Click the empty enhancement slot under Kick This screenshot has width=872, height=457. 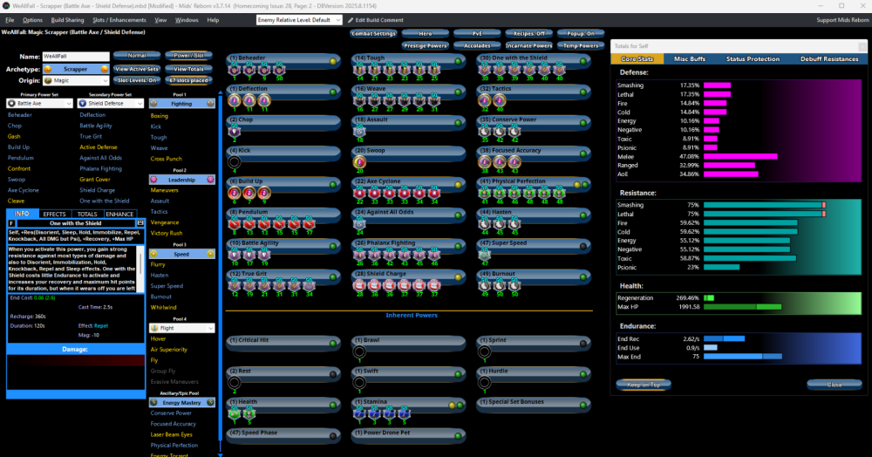point(234,161)
